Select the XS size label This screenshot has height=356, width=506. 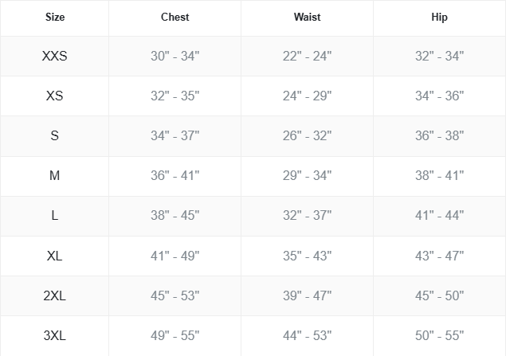54,96
